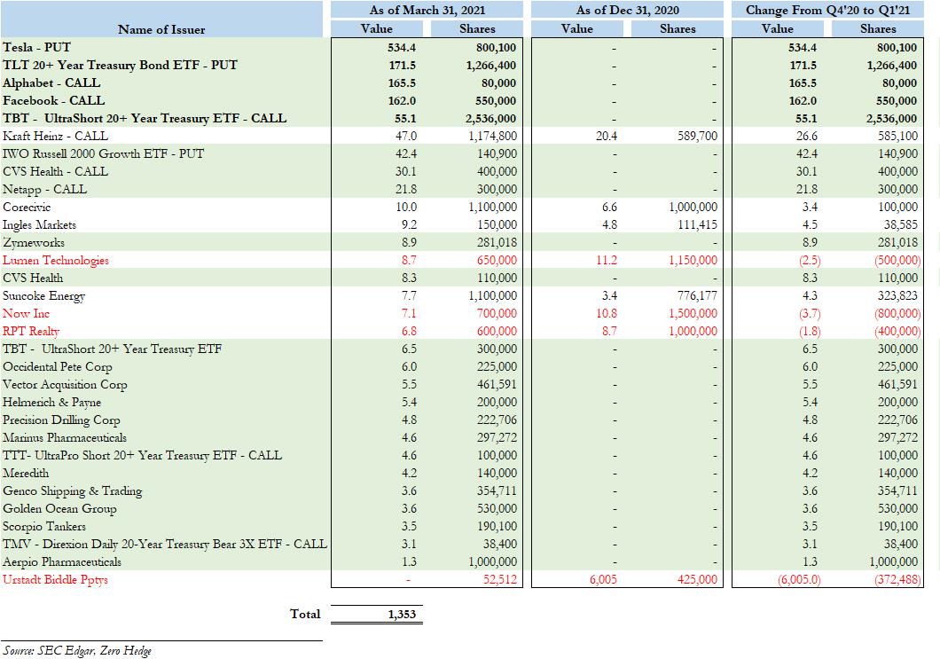Click the "Occidental Pete Corp" row label

[58, 366]
